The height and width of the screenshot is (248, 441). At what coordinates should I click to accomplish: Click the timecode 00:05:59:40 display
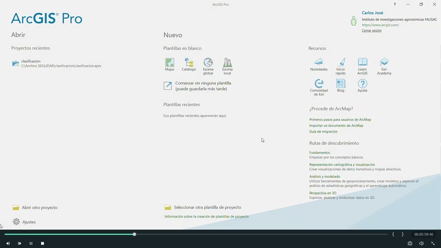(x=423, y=234)
